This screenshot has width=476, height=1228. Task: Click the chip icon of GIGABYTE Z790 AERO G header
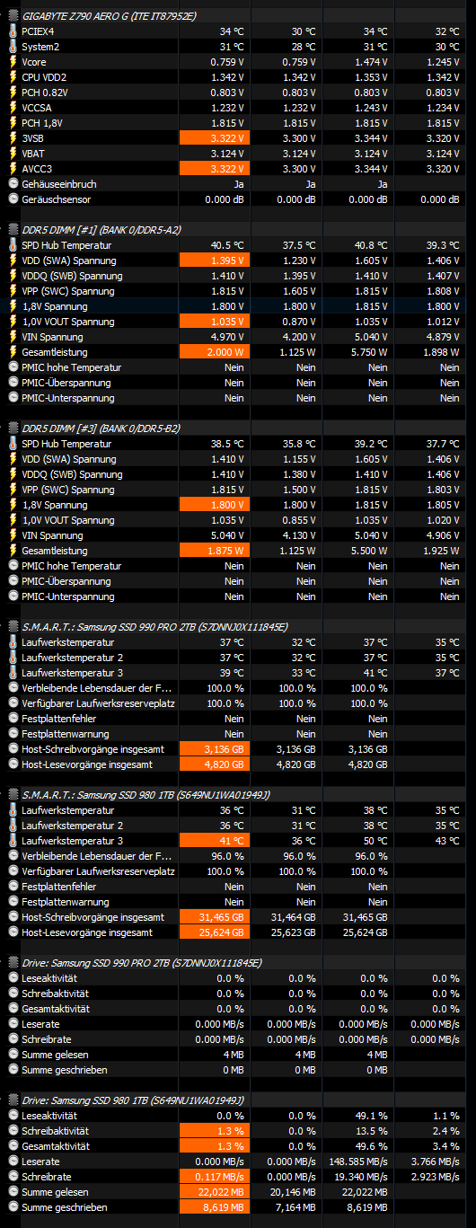(13, 16)
